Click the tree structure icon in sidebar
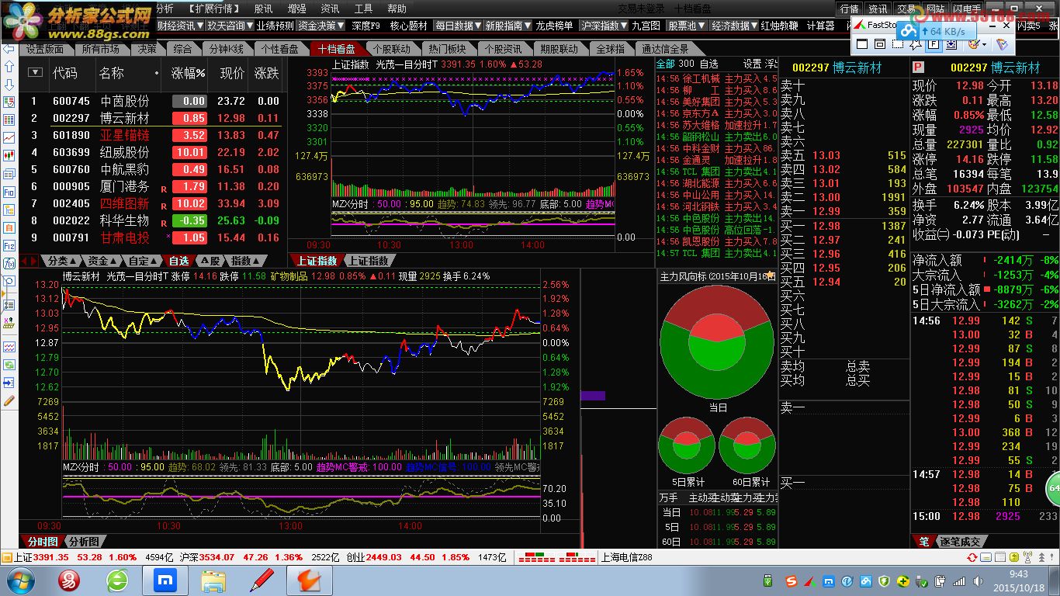 tap(9, 210)
